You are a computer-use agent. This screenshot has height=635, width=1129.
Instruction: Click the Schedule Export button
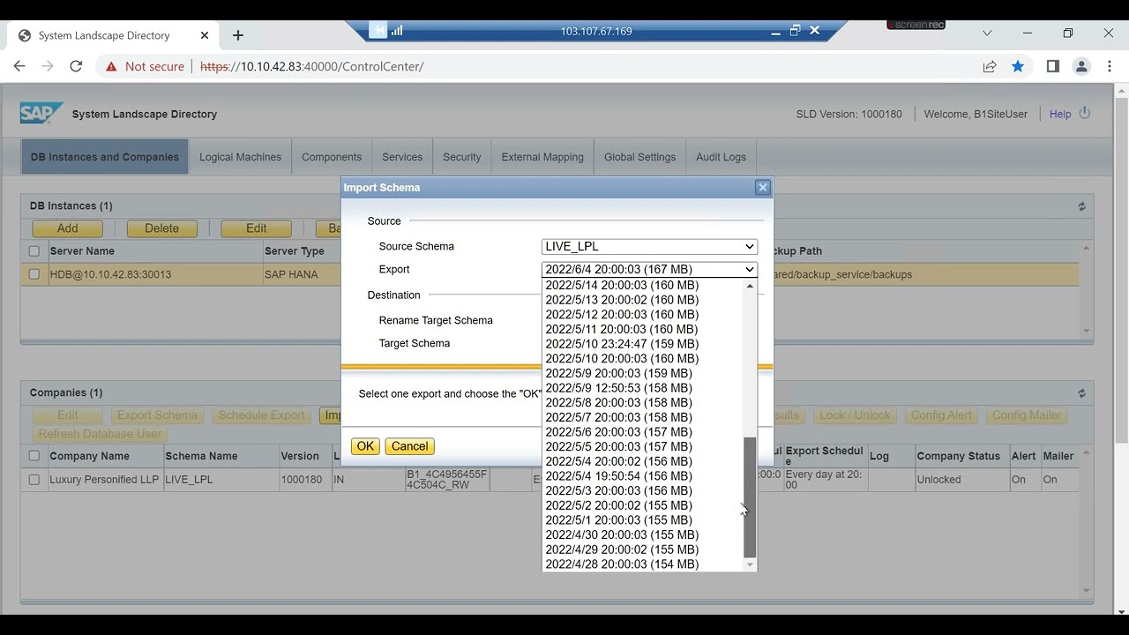pos(261,415)
